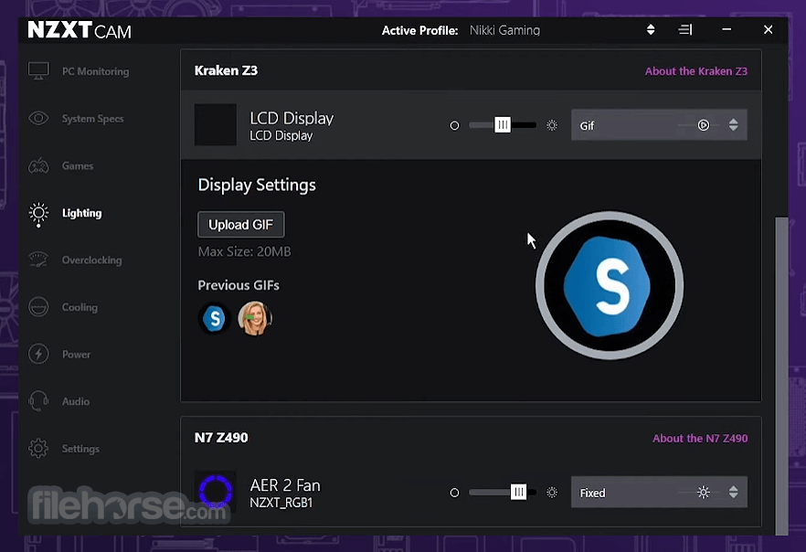This screenshot has width=806, height=552.
Task: Click the Games controller icon
Action: click(38, 165)
